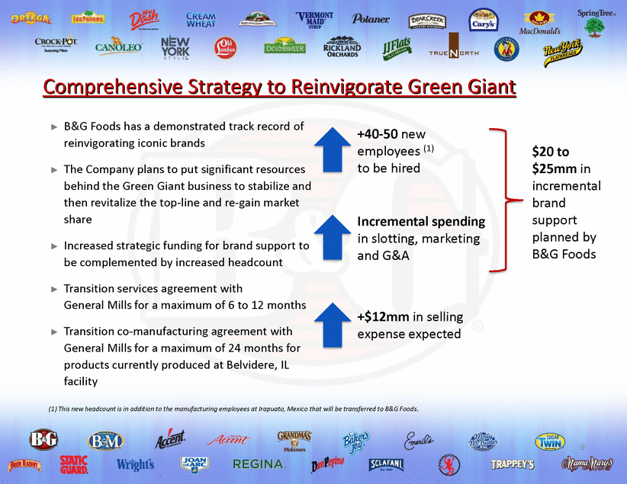Click the Cream of Wheat logo
The width and height of the screenshot is (627, 484).
[x=201, y=20]
